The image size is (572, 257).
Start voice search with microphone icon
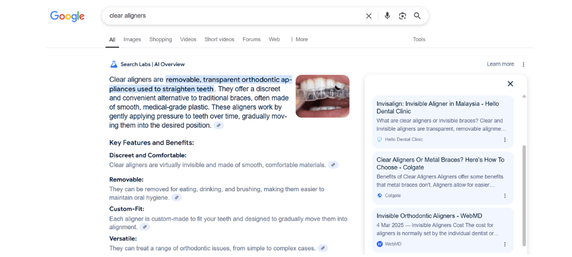pyautogui.click(x=387, y=15)
